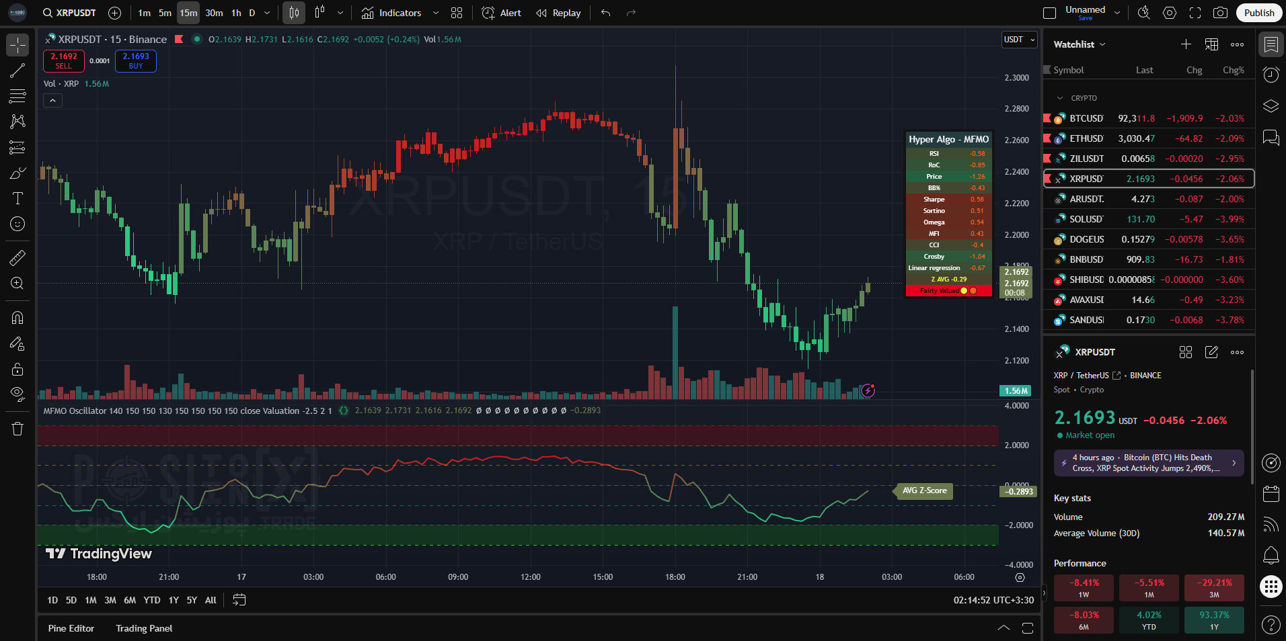Take a chart snapshot with camera icon
This screenshot has width=1286, height=641.
[x=1220, y=13]
